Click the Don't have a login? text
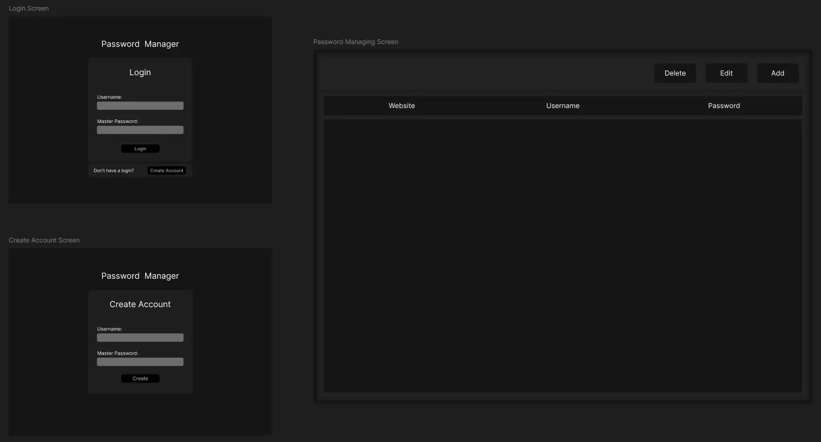This screenshot has height=442, width=821. coord(113,170)
